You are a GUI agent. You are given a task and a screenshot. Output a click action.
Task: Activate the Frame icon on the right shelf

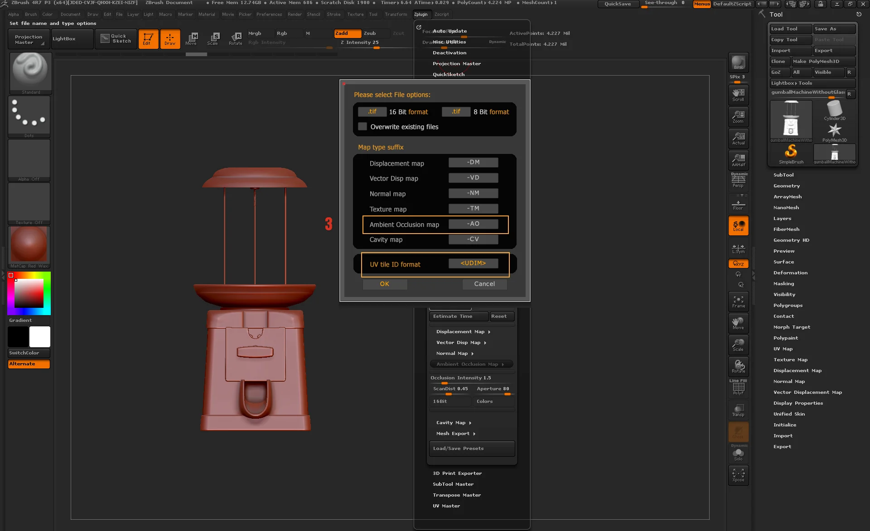pyautogui.click(x=738, y=301)
